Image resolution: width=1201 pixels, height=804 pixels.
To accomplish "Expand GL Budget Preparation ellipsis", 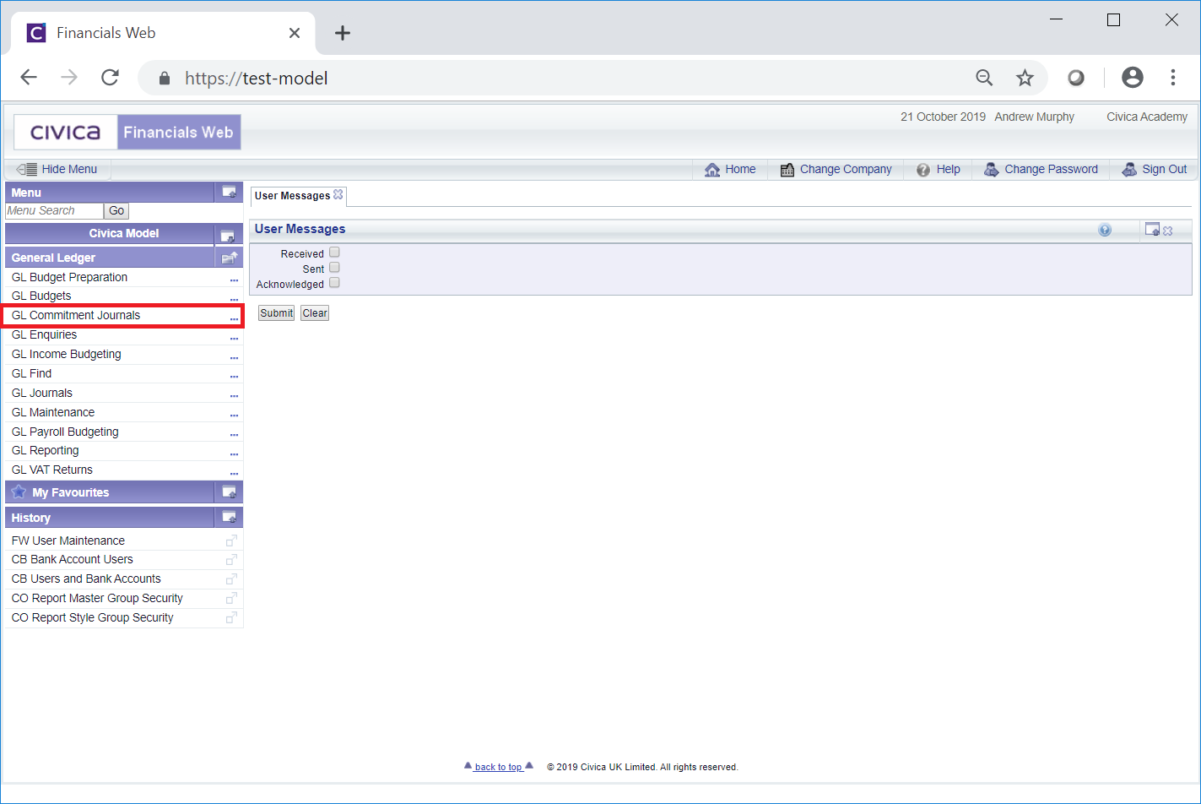I will coord(234,280).
